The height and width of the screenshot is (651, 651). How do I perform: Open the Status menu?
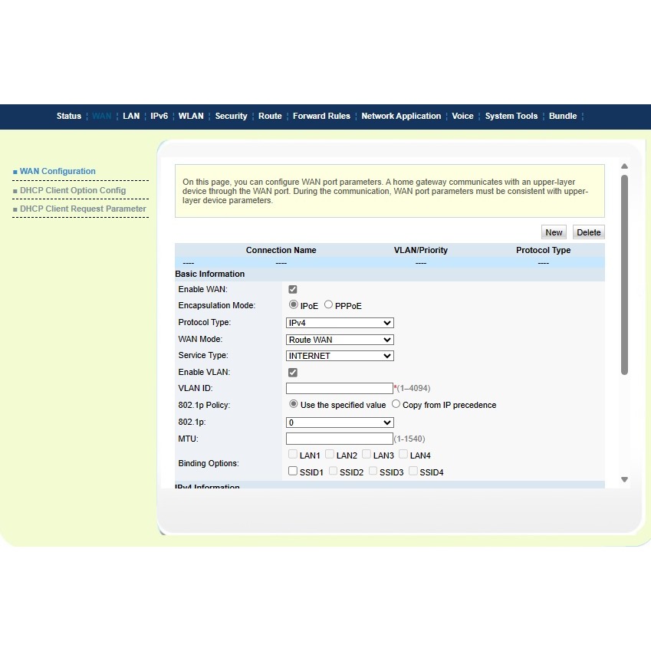point(68,117)
